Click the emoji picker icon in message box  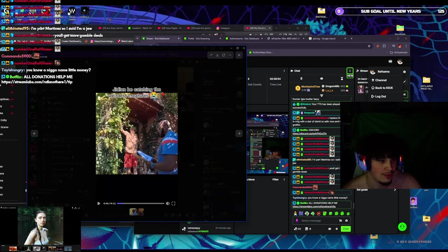[x=346, y=220]
